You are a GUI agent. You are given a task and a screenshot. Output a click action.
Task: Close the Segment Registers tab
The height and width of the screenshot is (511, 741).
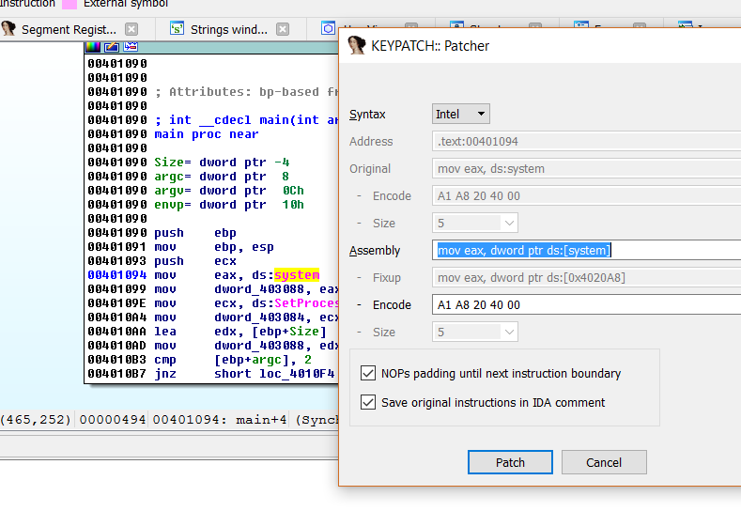click(x=131, y=29)
